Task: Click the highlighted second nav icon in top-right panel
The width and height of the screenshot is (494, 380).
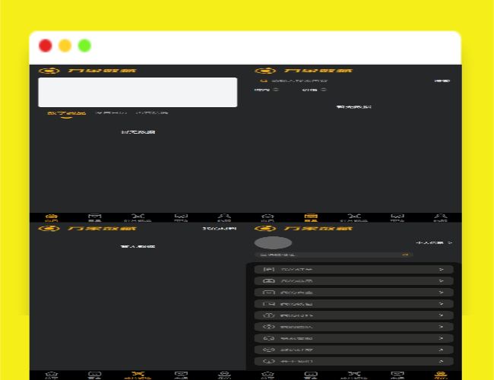Action: [310, 217]
